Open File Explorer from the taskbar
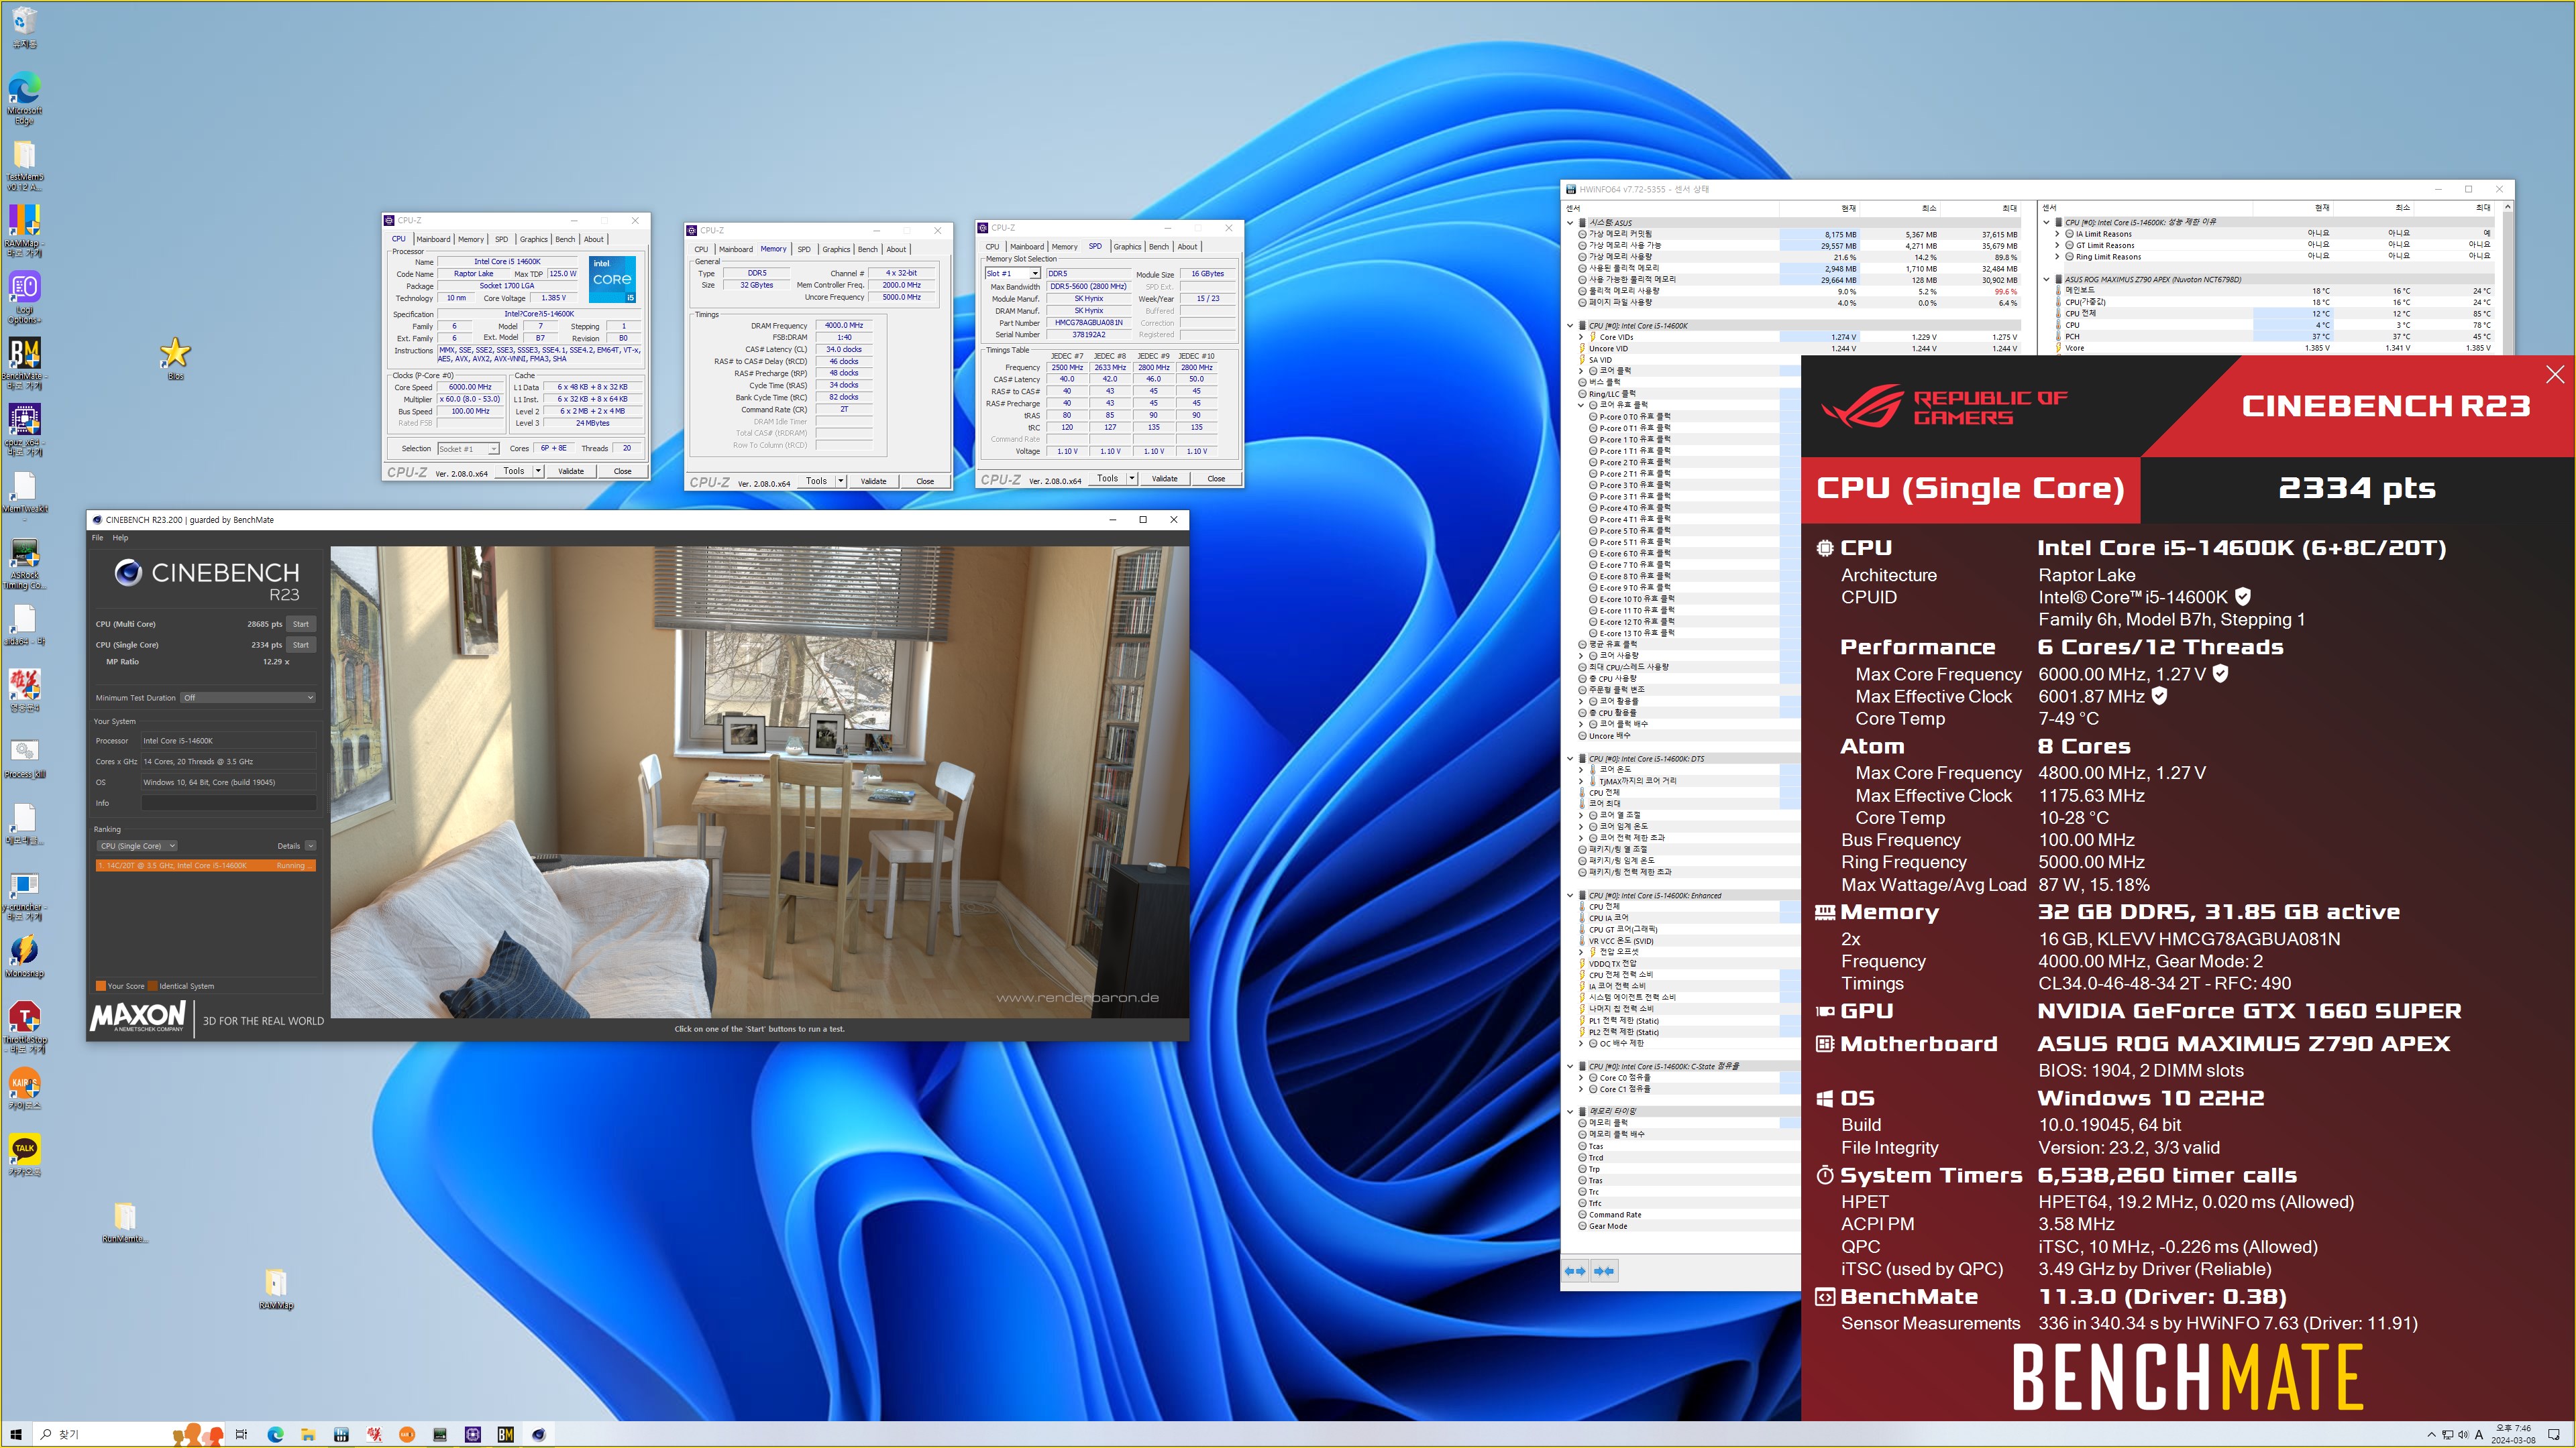This screenshot has height=1448, width=2576. pos(308,1434)
